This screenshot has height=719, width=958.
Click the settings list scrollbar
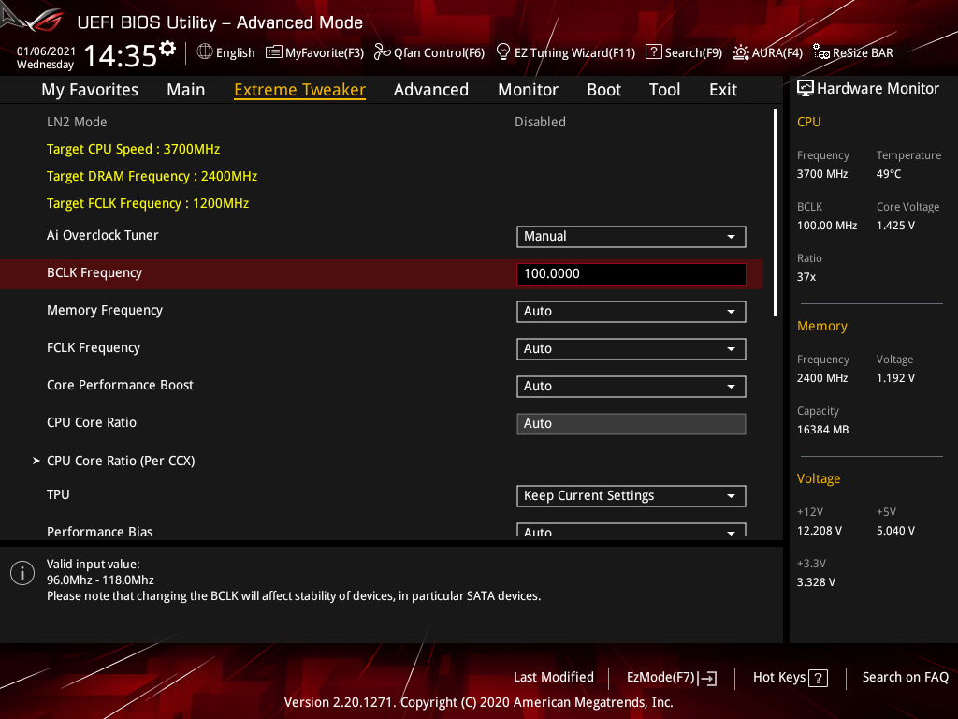point(776,213)
